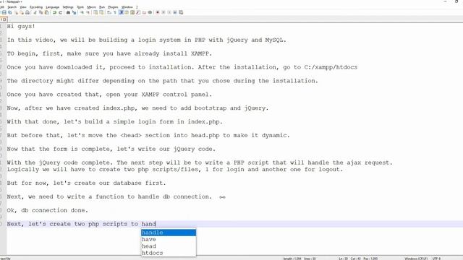463x260 pixels.
Task: Click the Zoom Out toolbar icon
Action: (88, 12)
